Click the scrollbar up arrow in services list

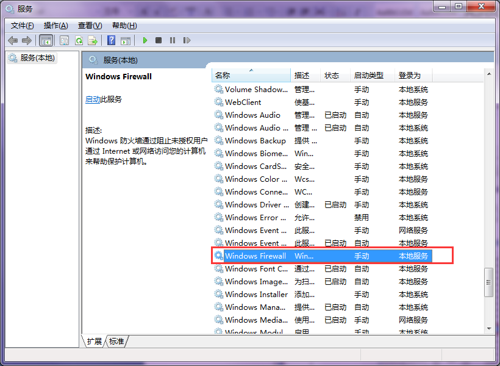coord(489,74)
